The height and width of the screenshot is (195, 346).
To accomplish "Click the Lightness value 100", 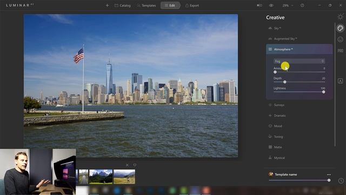I will [323, 88].
